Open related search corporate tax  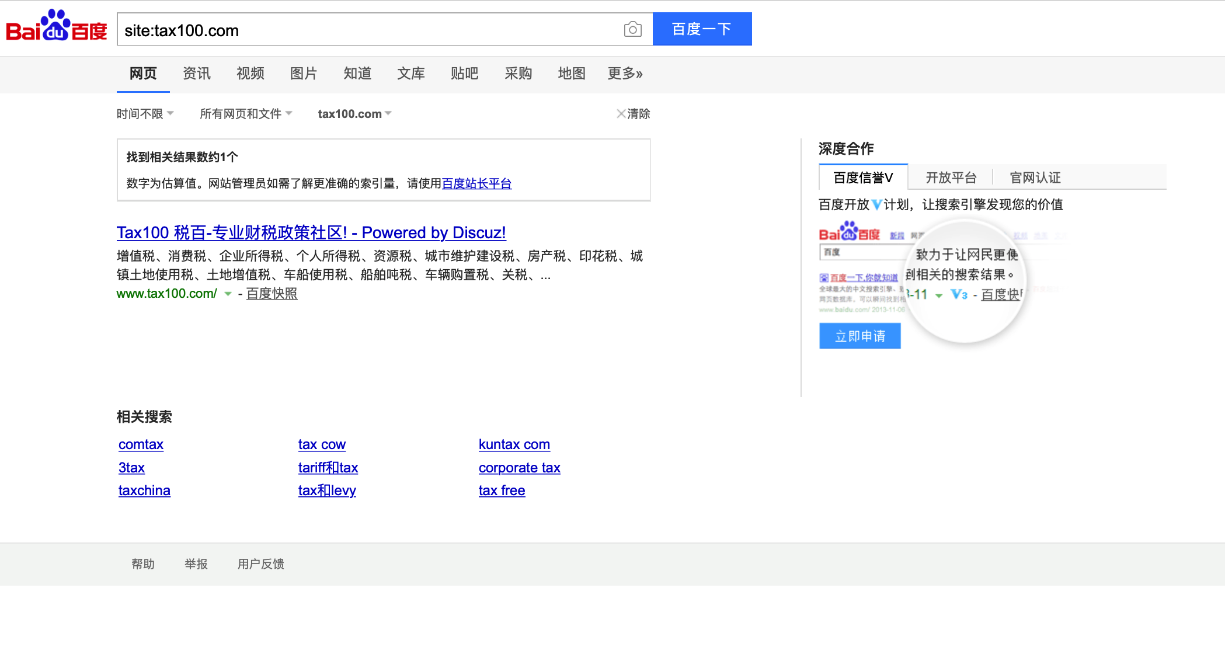pos(520,468)
